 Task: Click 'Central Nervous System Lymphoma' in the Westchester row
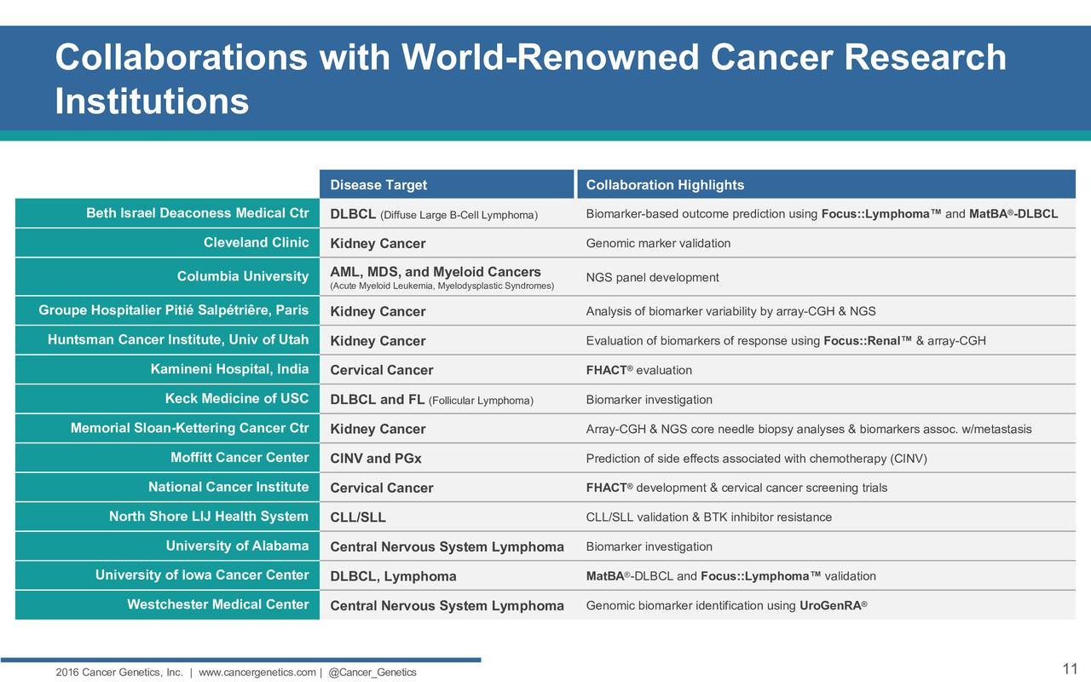[x=447, y=605]
